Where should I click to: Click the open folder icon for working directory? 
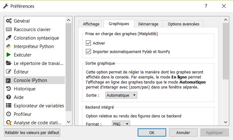9,63
